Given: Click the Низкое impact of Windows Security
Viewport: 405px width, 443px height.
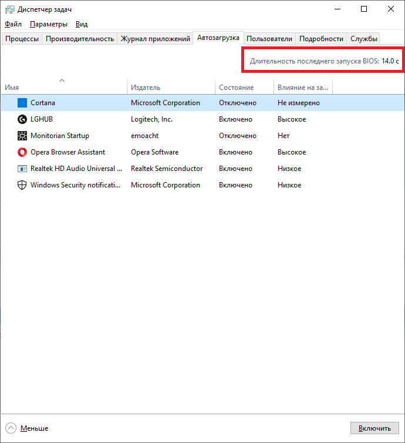Looking at the screenshot, I should [x=289, y=185].
